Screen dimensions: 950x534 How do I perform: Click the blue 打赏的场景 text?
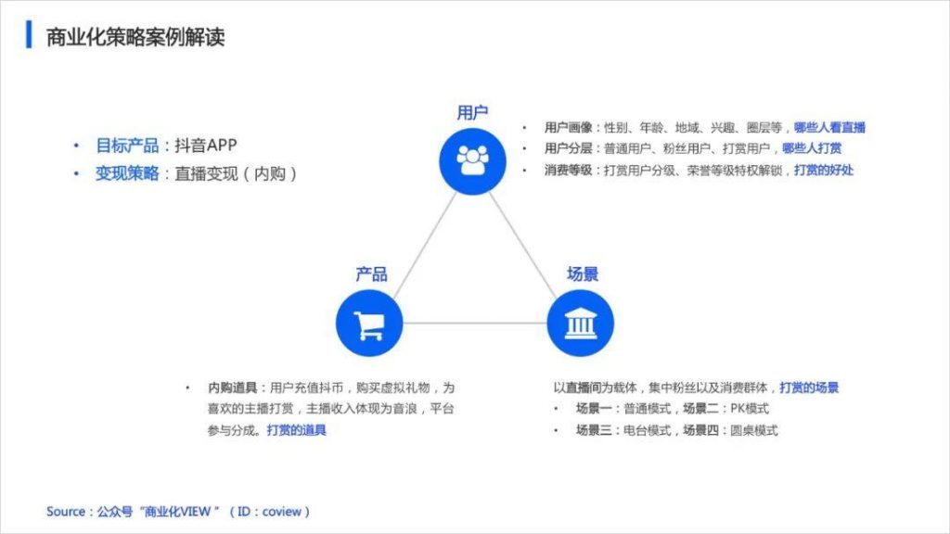(809, 388)
